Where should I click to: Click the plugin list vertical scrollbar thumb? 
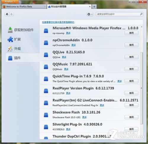141,88
